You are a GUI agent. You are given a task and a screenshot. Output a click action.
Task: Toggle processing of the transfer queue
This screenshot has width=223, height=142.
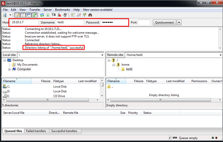[x=48, y=15]
